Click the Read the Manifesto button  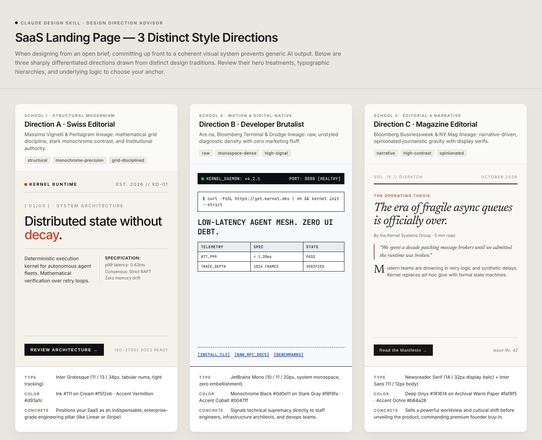403,350
